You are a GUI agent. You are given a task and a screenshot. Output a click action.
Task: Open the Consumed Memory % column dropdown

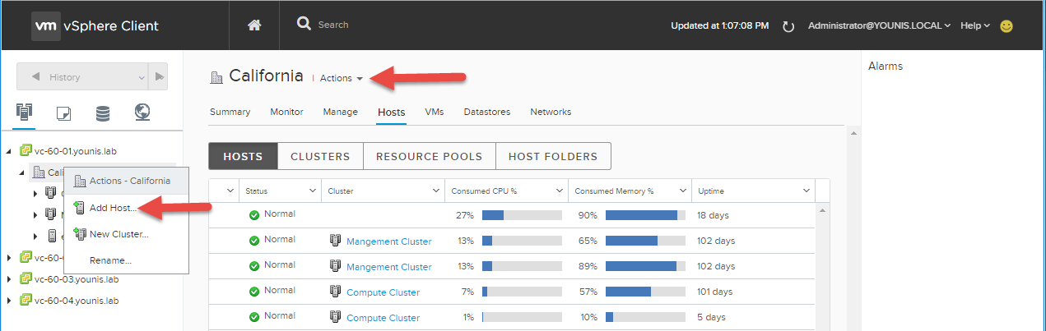click(x=682, y=191)
